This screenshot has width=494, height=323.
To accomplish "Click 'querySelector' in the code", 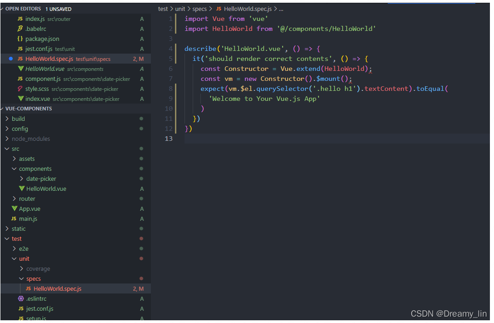I will (x=282, y=89).
